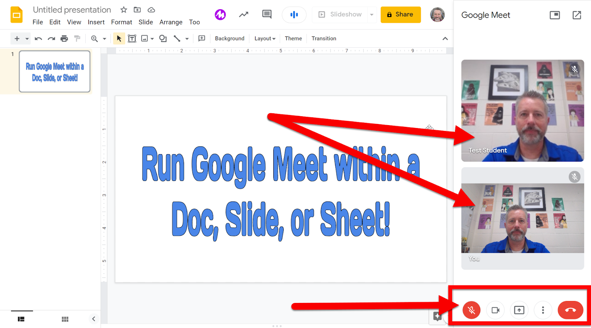Unmute the microphone in Meet
This screenshot has width=591, height=328.
coord(471,310)
